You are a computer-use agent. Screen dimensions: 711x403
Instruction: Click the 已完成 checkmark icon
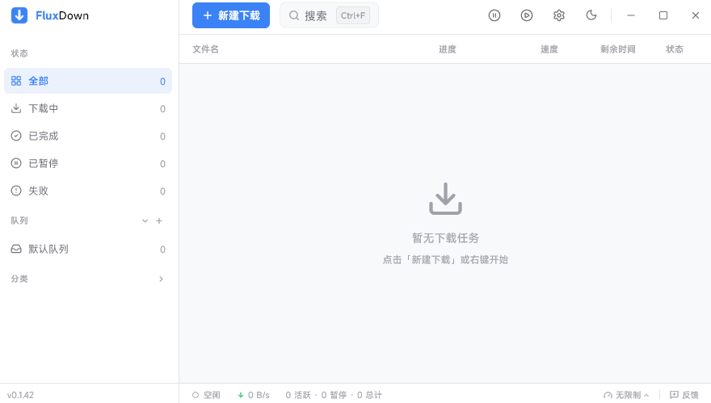(16, 136)
